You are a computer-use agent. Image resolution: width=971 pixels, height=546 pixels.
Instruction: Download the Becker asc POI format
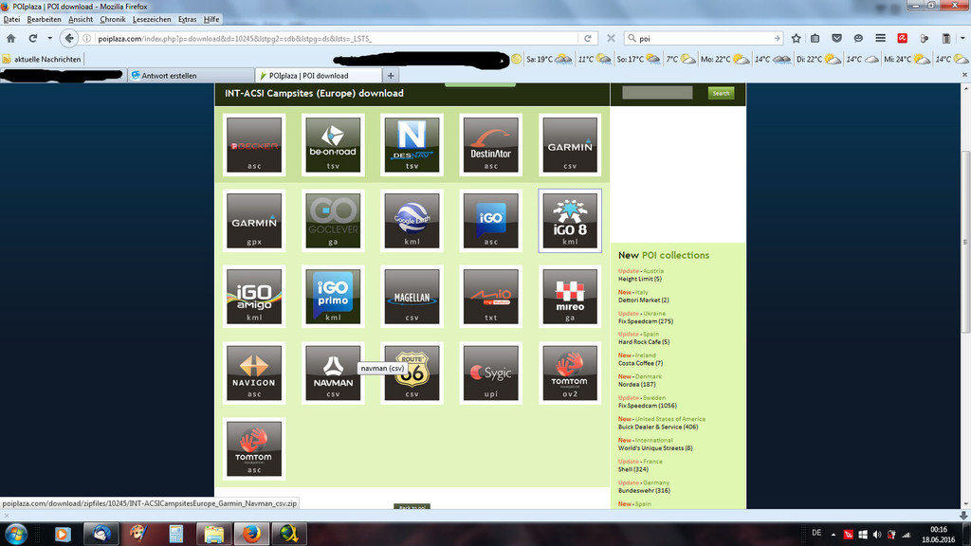pos(254,145)
